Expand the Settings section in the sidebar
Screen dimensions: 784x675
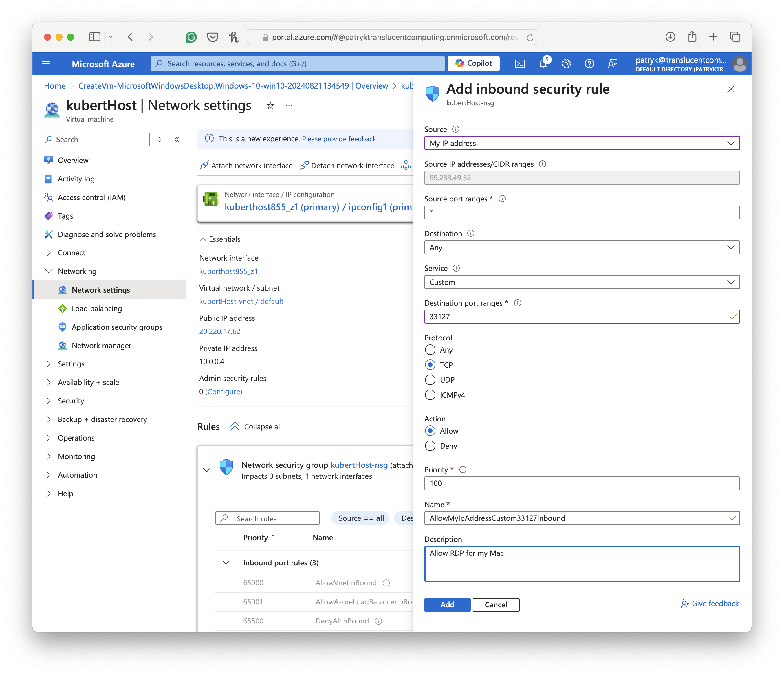71,364
